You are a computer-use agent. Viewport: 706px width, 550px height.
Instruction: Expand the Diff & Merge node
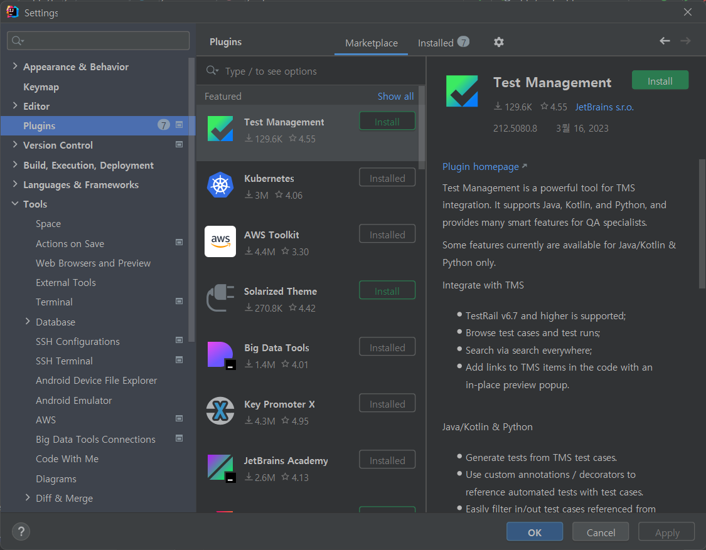(28, 497)
